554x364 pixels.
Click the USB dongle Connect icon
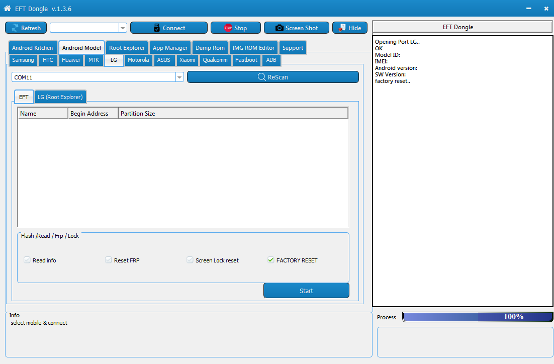click(x=157, y=28)
